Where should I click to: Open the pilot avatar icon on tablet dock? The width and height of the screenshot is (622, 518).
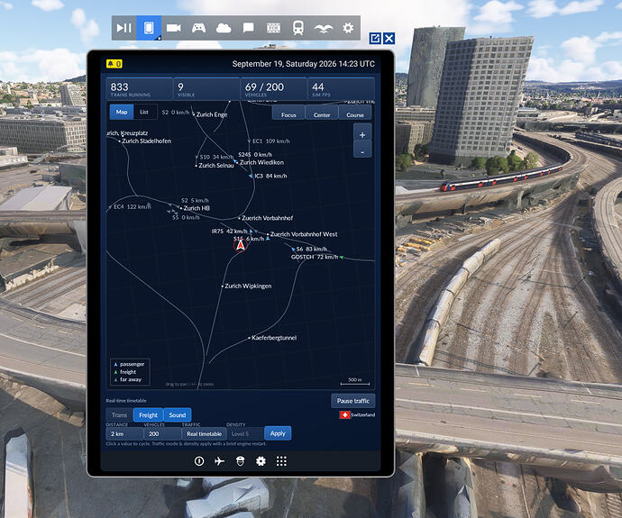click(240, 461)
